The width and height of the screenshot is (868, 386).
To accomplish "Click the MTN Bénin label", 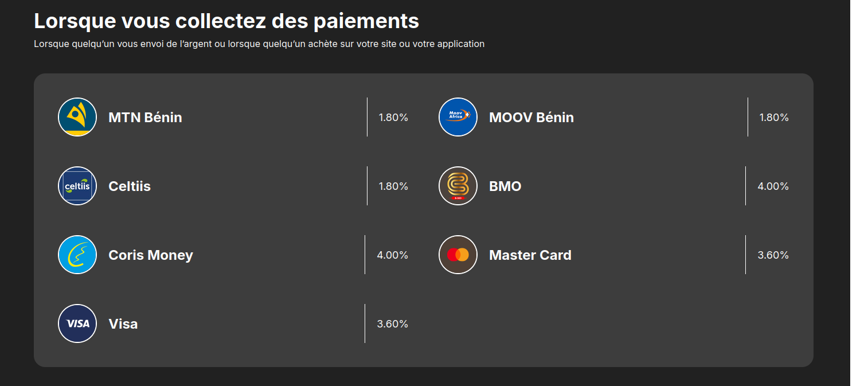I will [145, 118].
